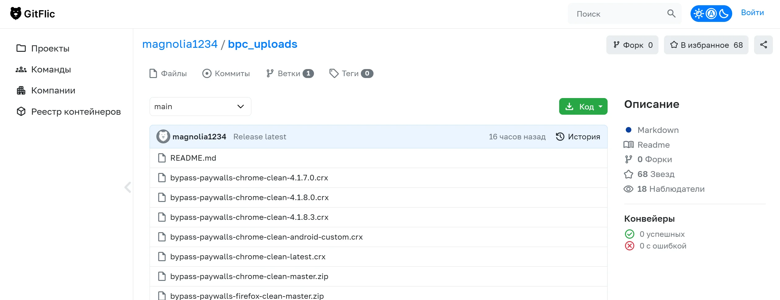Click the Конвейеры heading
This screenshot has width=780, height=300.
pyautogui.click(x=650, y=219)
